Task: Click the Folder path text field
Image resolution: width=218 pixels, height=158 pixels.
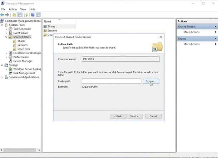Action: click(x=112, y=81)
